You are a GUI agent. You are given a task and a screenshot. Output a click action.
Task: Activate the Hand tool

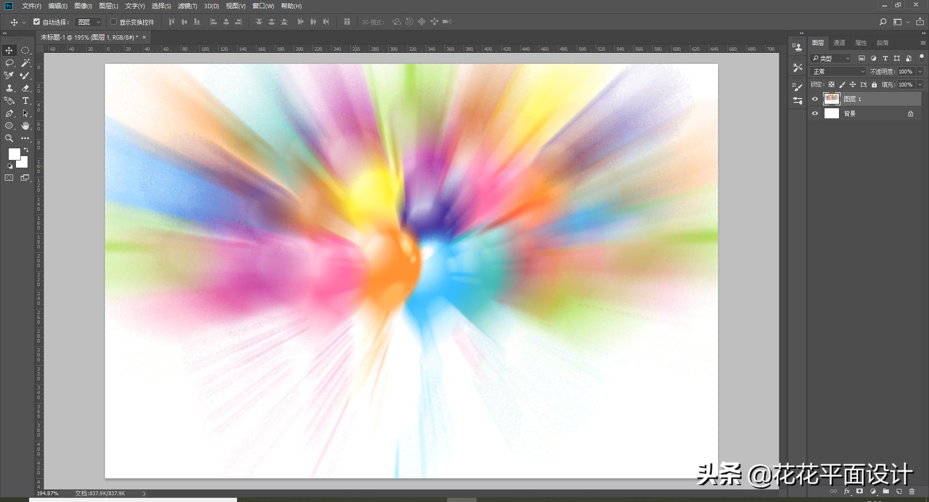(26, 126)
